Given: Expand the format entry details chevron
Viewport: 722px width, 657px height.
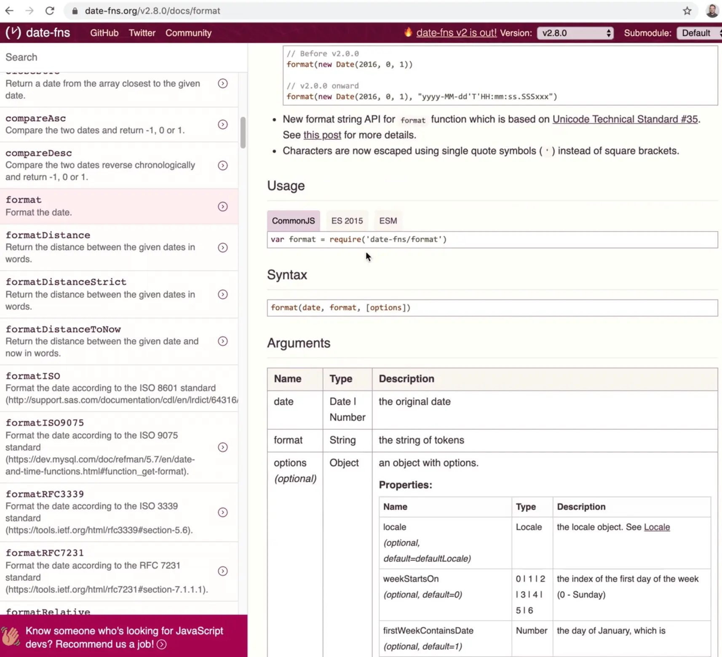Looking at the screenshot, I should click(x=223, y=206).
